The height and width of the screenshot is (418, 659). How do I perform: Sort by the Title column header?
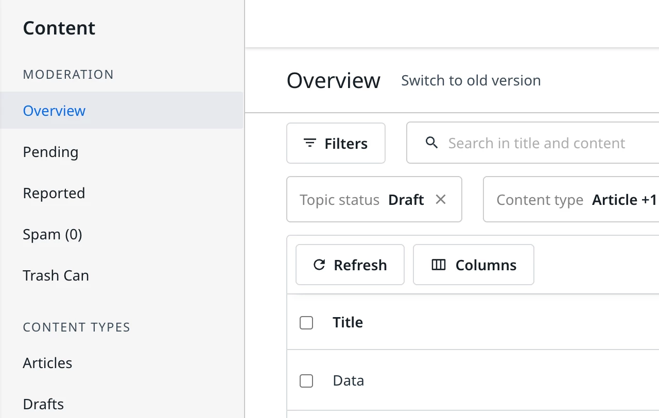348,322
